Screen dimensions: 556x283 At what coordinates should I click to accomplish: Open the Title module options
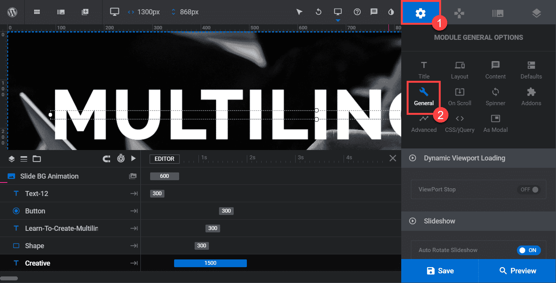[424, 70]
